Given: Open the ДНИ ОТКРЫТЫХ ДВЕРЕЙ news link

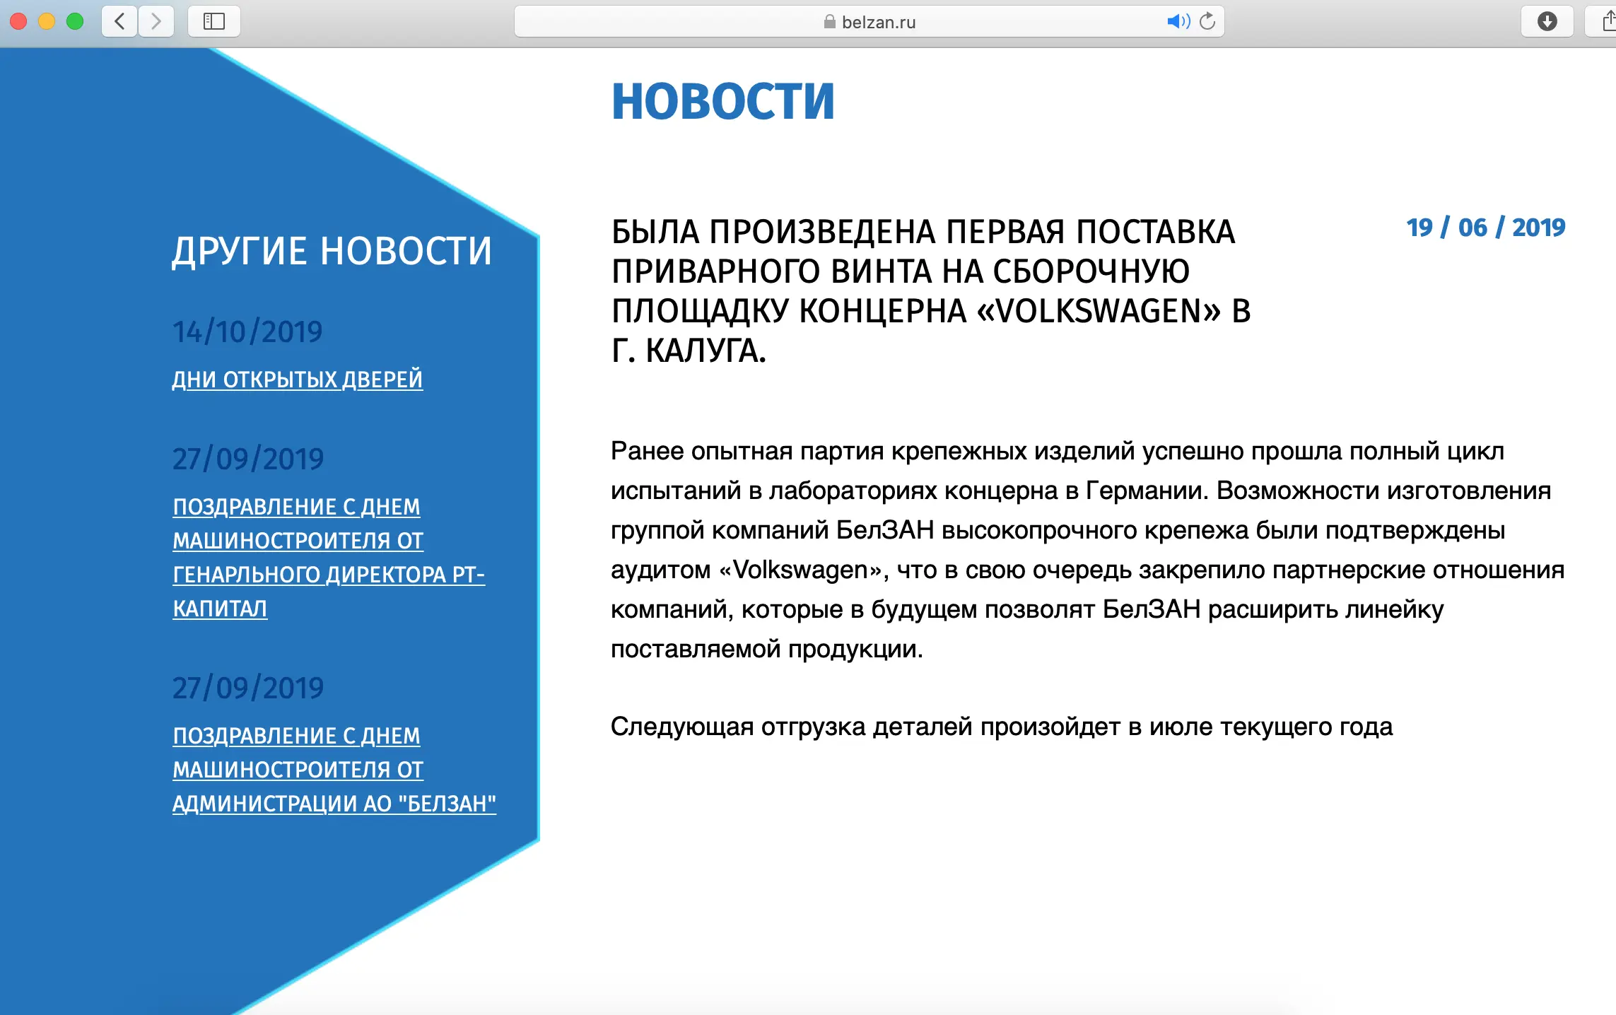Looking at the screenshot, I should pos(298,380).
